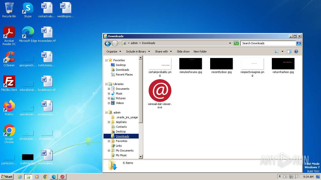The image size is (321, 180).
Task: Open Acrobat Reader DC shortcut
Action: 9,36
